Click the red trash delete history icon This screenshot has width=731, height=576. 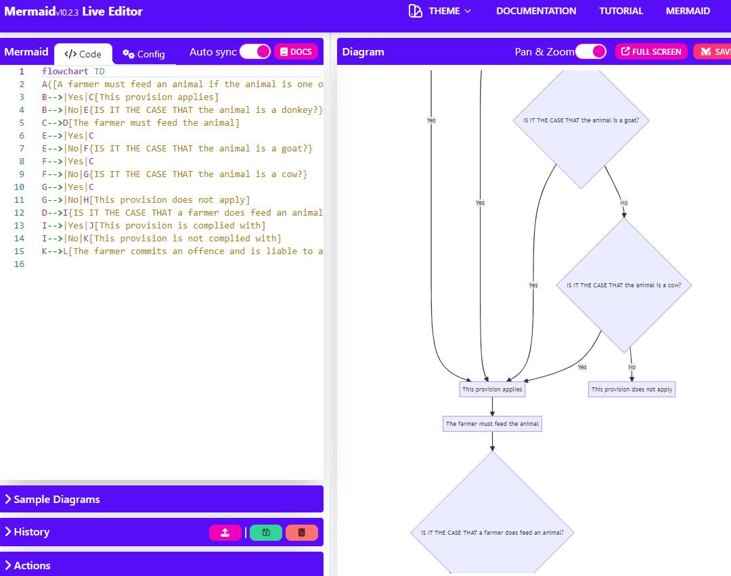tap(302, 533)
